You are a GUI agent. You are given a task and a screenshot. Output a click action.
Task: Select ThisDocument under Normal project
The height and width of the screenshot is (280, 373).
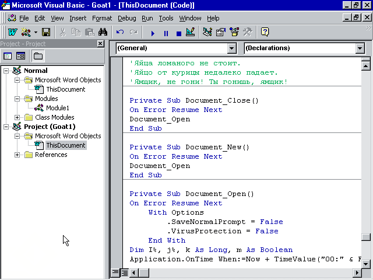[66, 89]
